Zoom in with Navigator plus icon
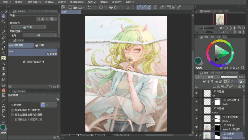This screenshot has height=140, width=248. tap(230, 28)
